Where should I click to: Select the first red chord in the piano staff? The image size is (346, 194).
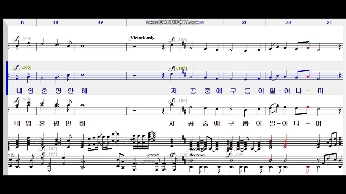(x=271, y=144)
